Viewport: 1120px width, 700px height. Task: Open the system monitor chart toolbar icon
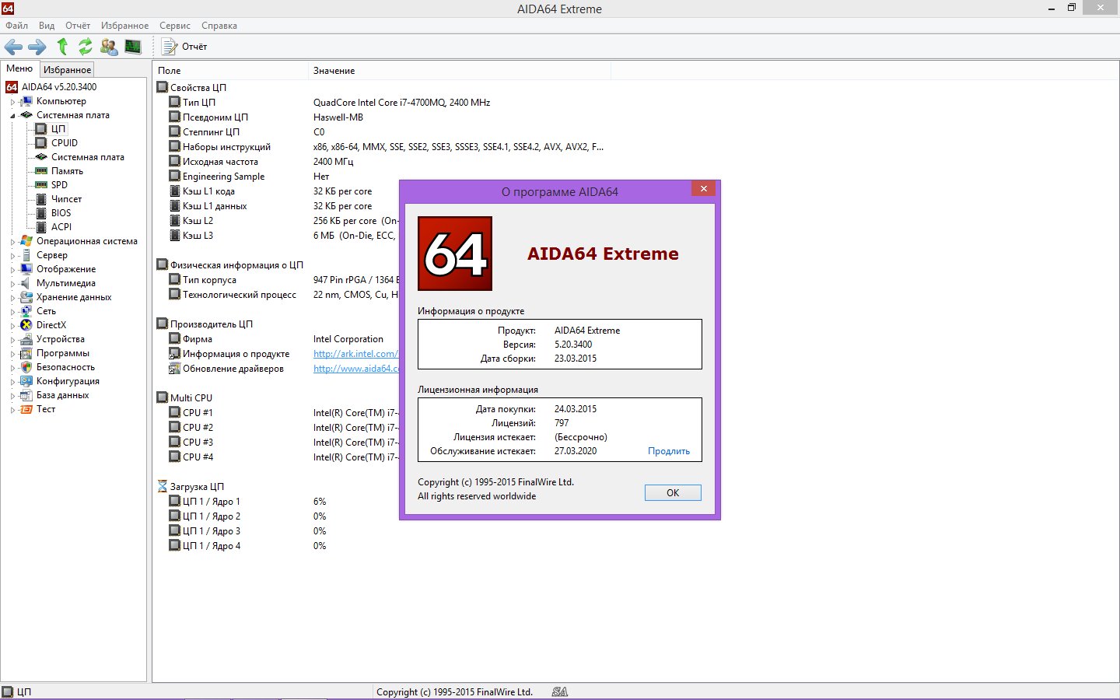(x=133, y=47)
